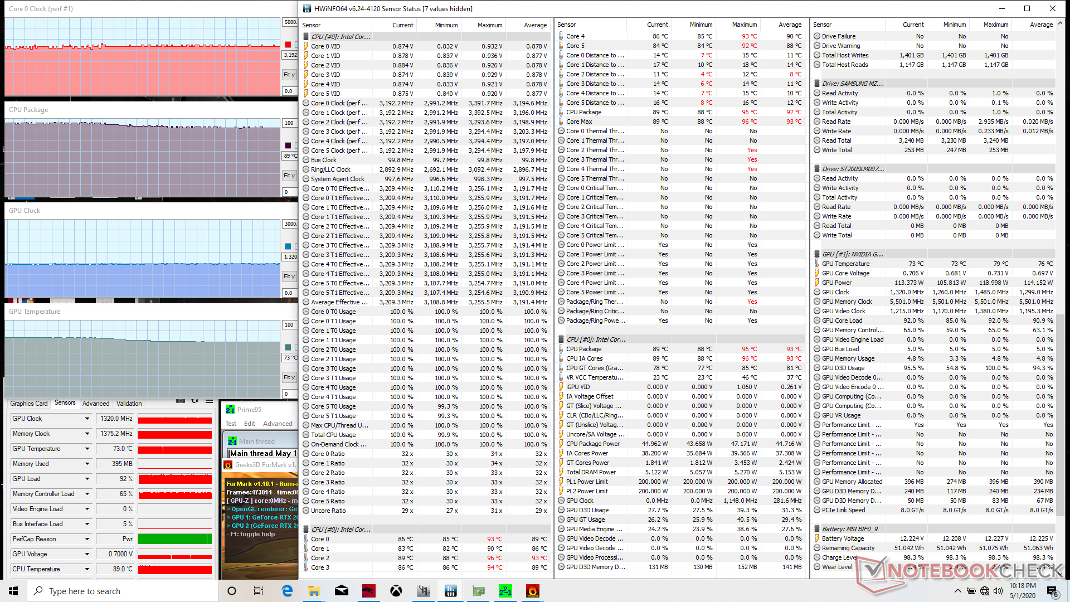Switch to FurMark via its taskbar icon
This screenshot has height=602, width=1070.
point(533,591)
